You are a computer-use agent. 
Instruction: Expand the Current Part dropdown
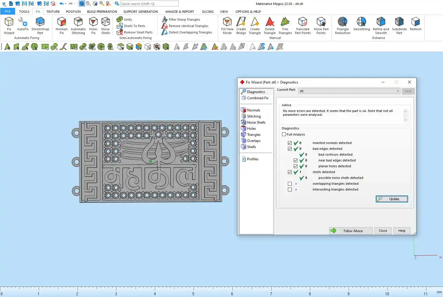click(398, 91)
